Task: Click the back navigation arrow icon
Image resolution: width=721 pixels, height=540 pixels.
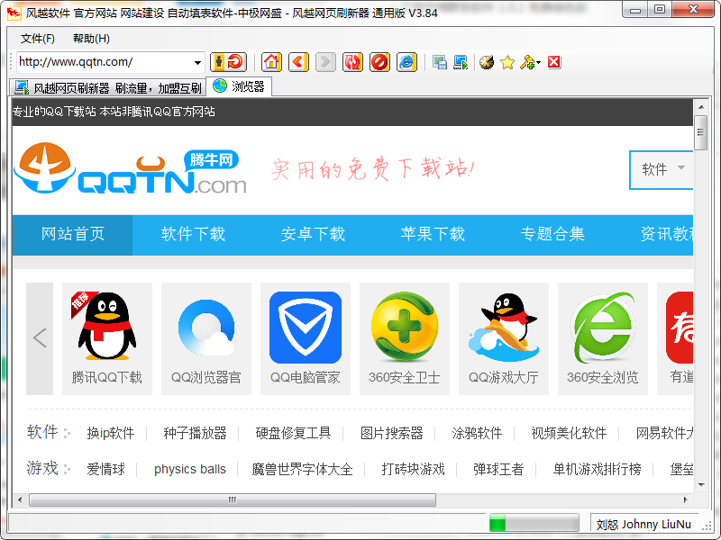Action: click(x=298, y=62)
